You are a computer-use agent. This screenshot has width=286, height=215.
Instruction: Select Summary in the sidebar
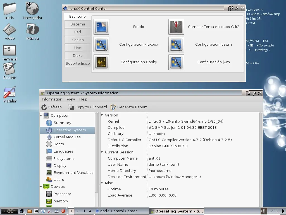[x=62, y=123]
